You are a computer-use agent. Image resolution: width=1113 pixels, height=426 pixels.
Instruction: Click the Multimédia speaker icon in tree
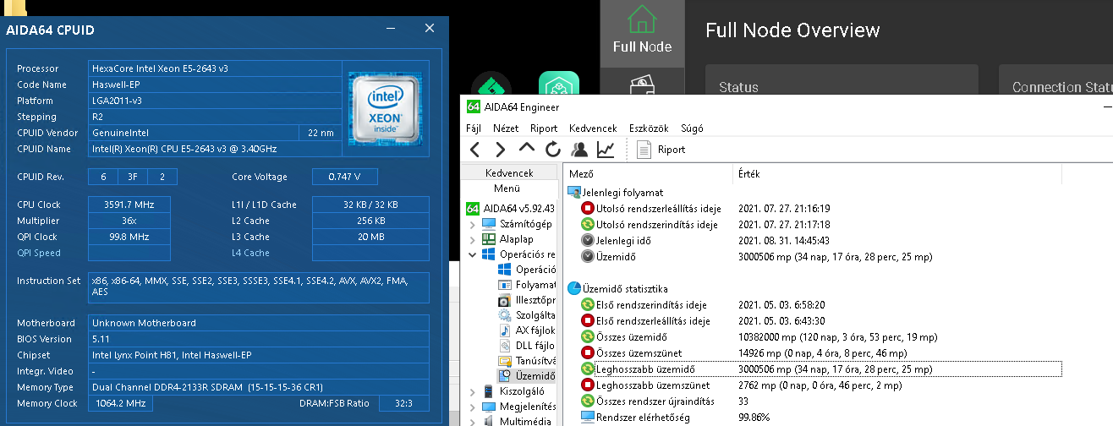(x=489, y=421)
